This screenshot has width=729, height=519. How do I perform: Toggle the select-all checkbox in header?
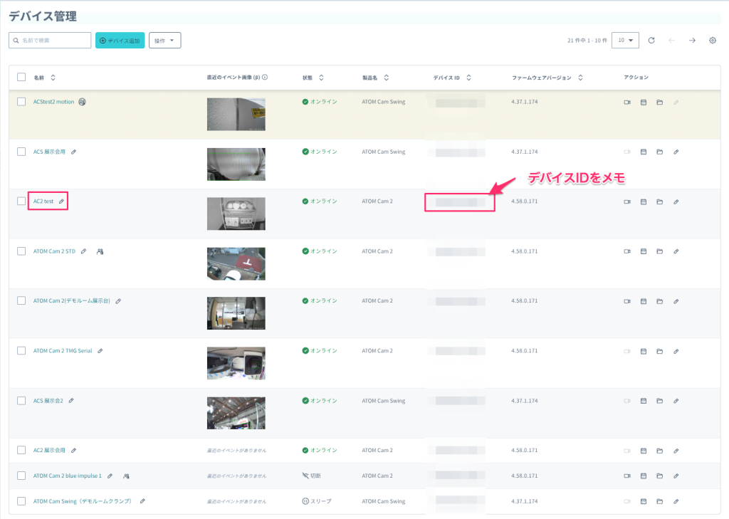click(21, 78)
